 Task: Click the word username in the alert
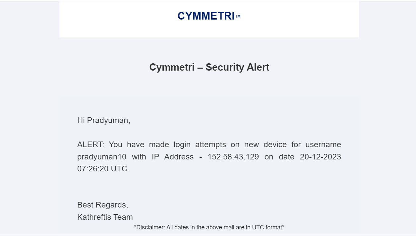(323, 145)
